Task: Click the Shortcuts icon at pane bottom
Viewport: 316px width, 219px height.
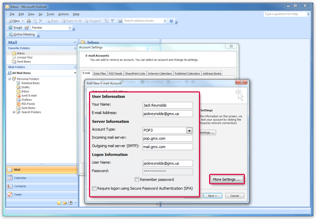Action: 70,203
